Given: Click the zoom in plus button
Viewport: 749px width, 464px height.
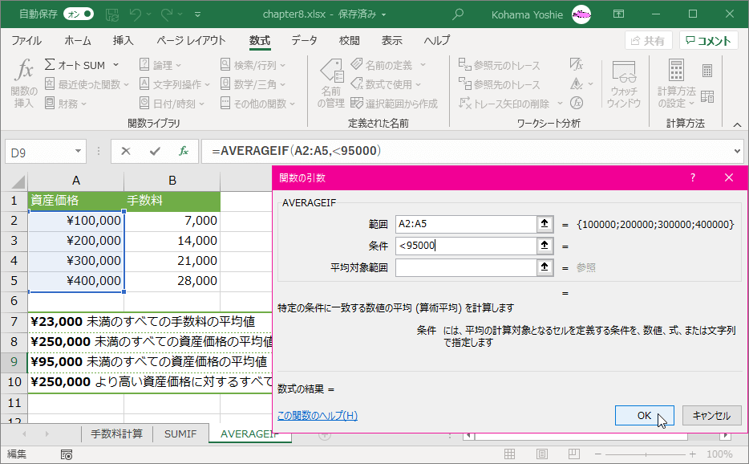Looking at the screenshot, I should click(693, 454).
